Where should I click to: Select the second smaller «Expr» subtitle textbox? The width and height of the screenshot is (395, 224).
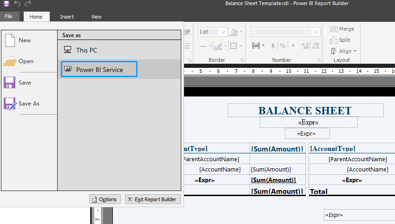[307, 133]
